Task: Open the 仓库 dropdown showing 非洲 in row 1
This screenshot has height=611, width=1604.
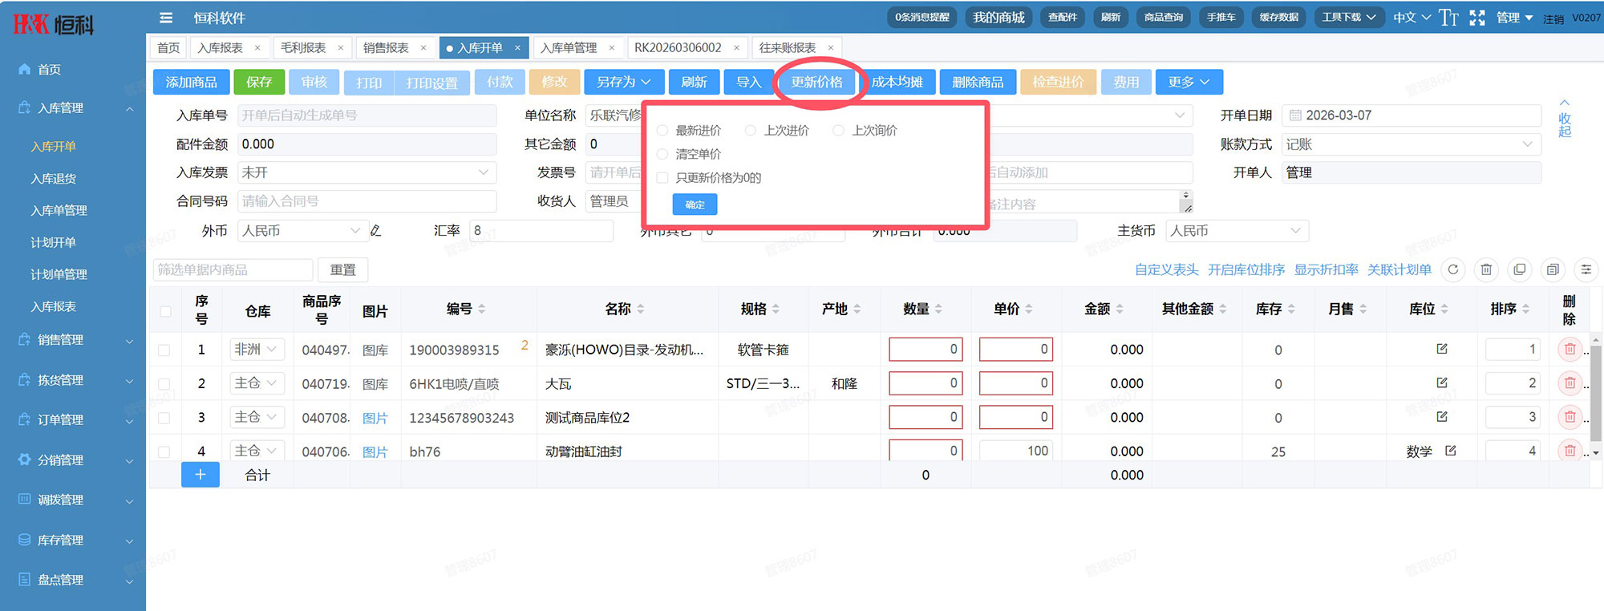Action: 257,350
